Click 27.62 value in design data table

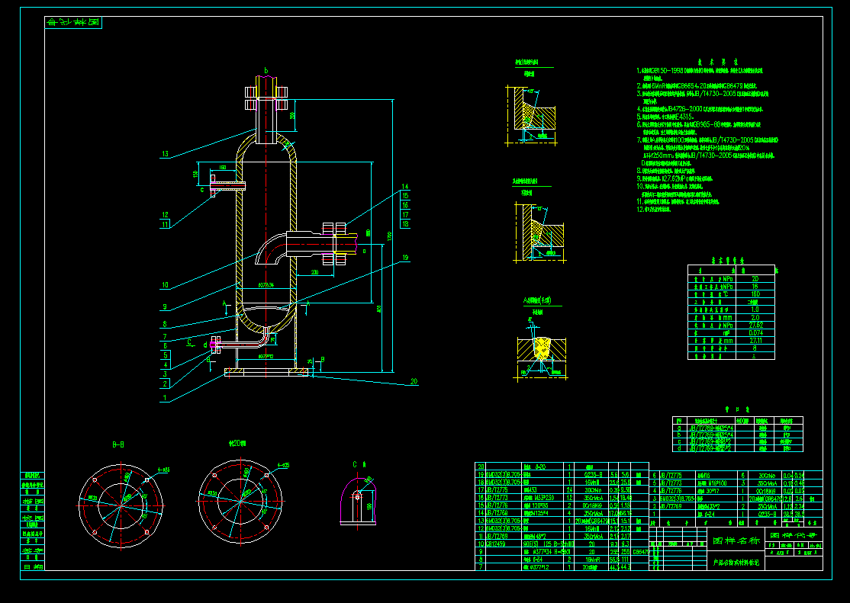755,326
